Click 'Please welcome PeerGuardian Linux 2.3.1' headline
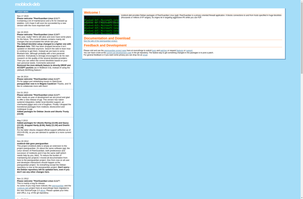This screenshot has height=199, width=303. 38,18
